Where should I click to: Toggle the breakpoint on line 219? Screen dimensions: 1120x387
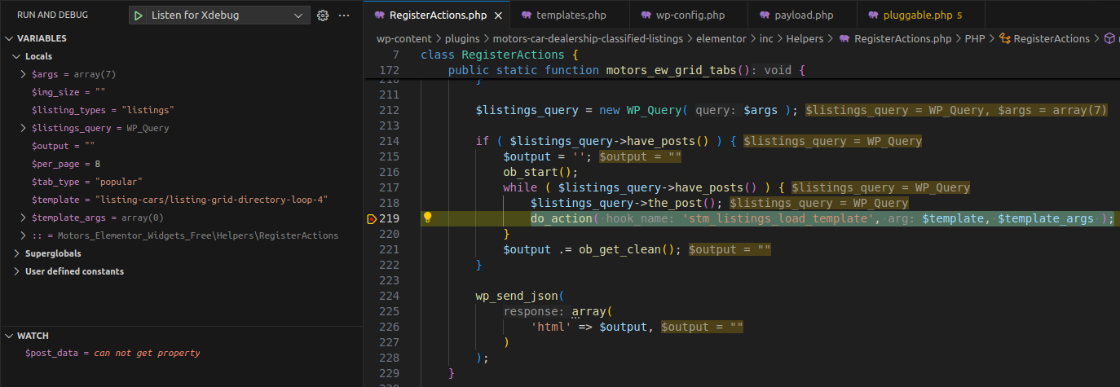(x=372, y=218)
